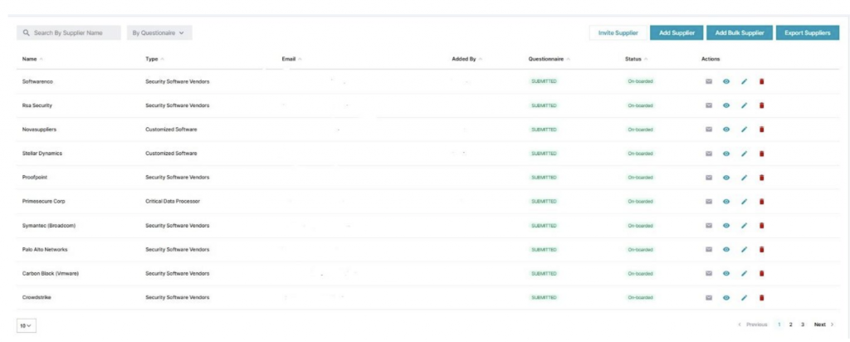Email Proofpoint envelope icon
The height and width of the screenshot is (342, 850).
click(709, 178)
